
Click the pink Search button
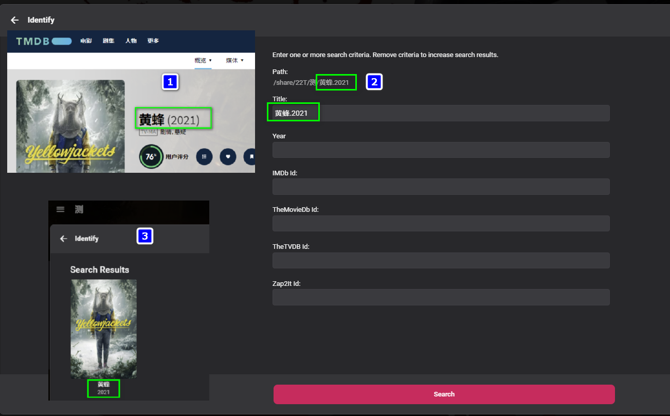coord(444,394)
